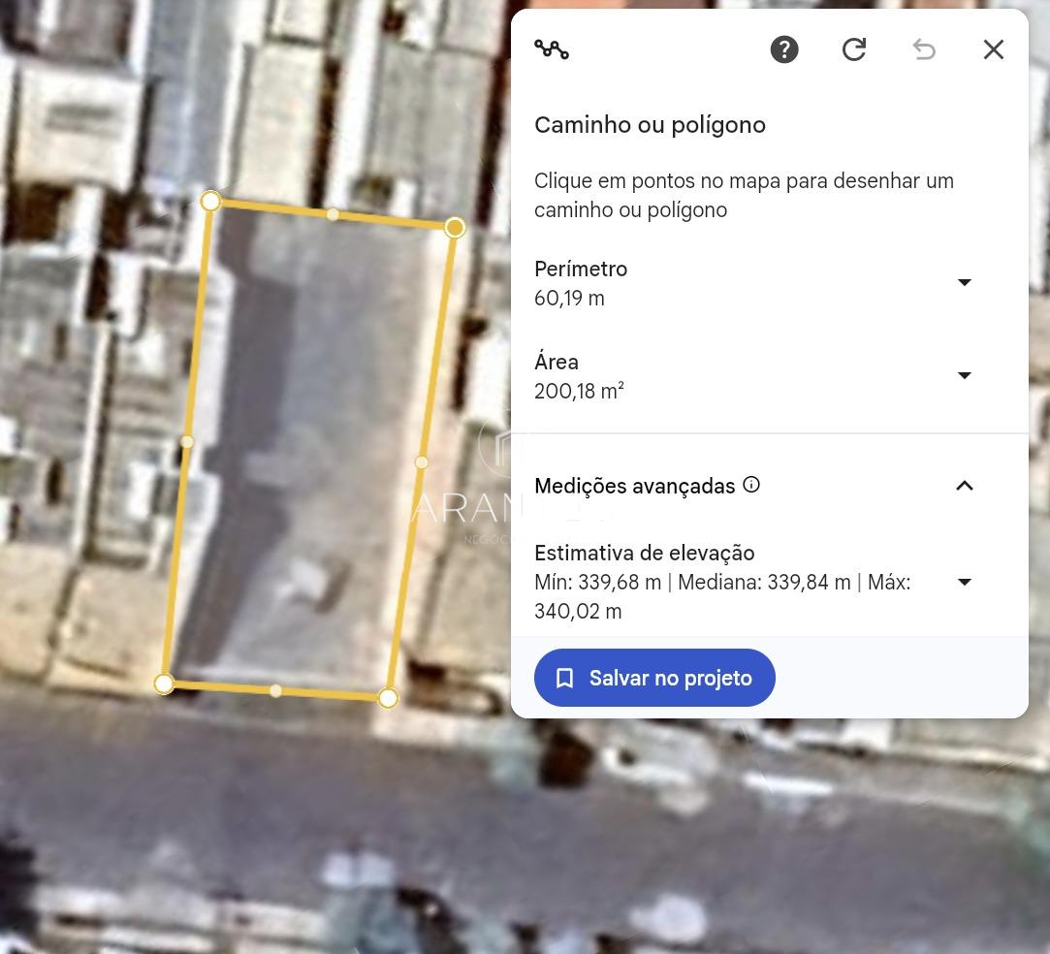
Task: Open the Área unit dropdown arrow
Action: [x=965, y=375]
